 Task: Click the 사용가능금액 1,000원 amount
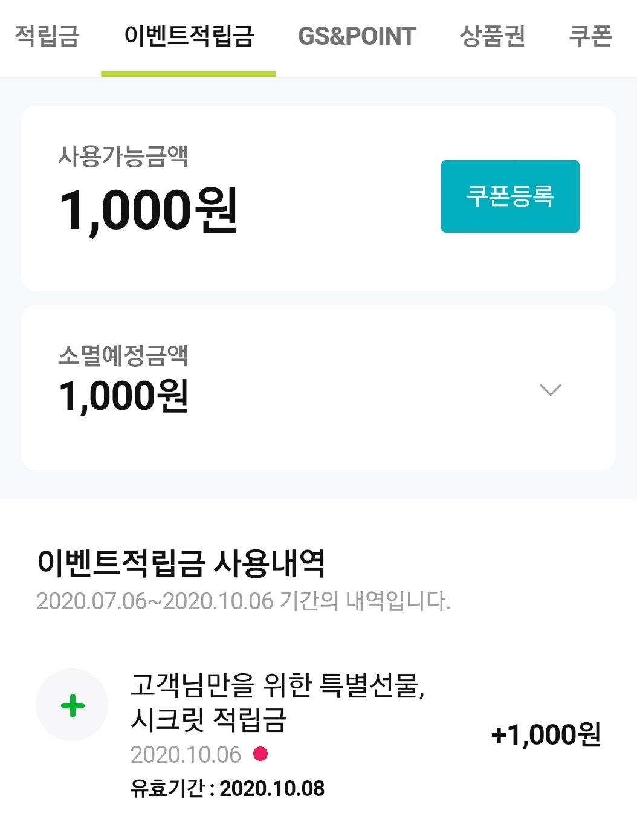coord(149,210)
